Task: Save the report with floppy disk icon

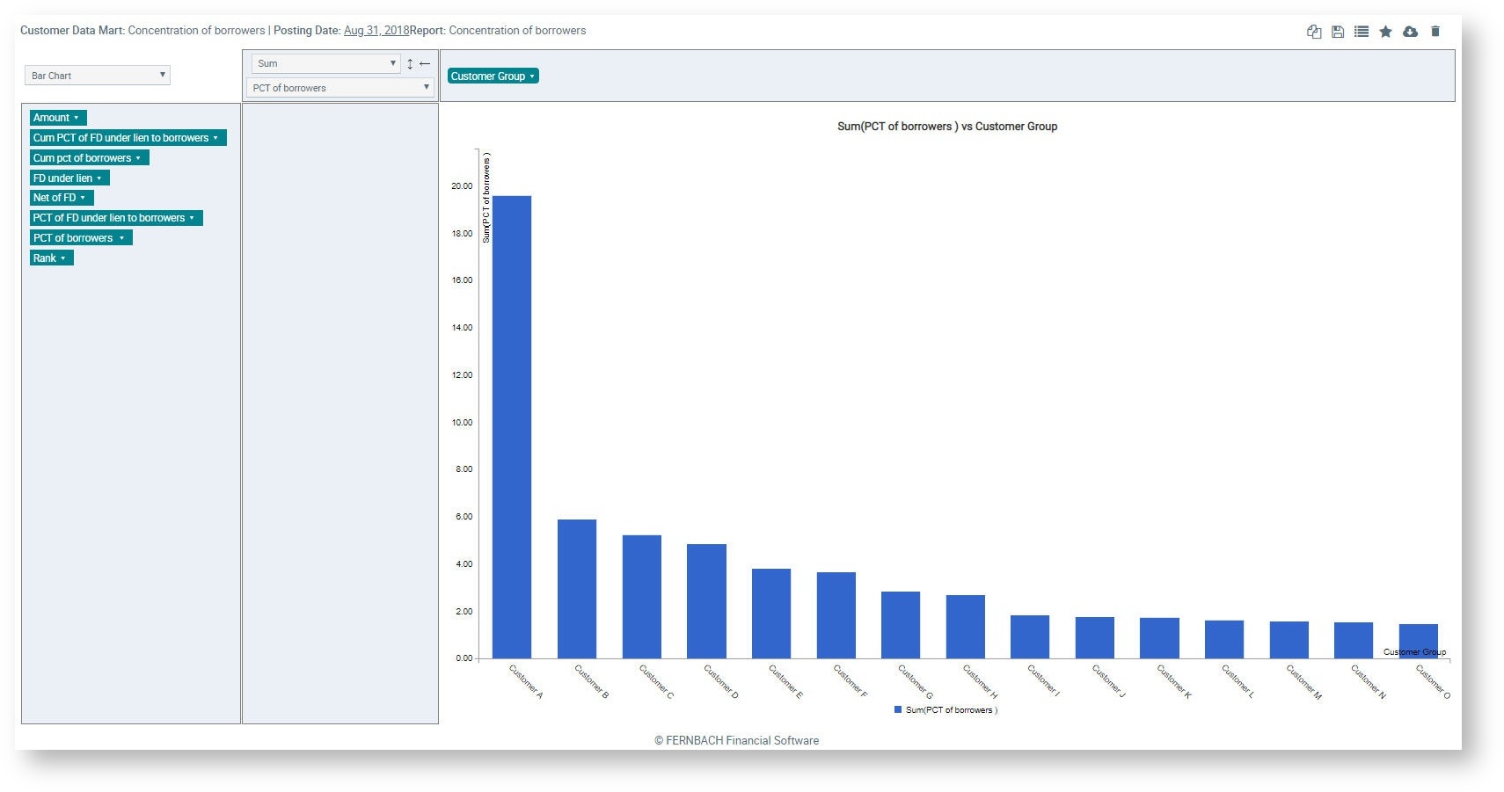Action: (1338, 32)
